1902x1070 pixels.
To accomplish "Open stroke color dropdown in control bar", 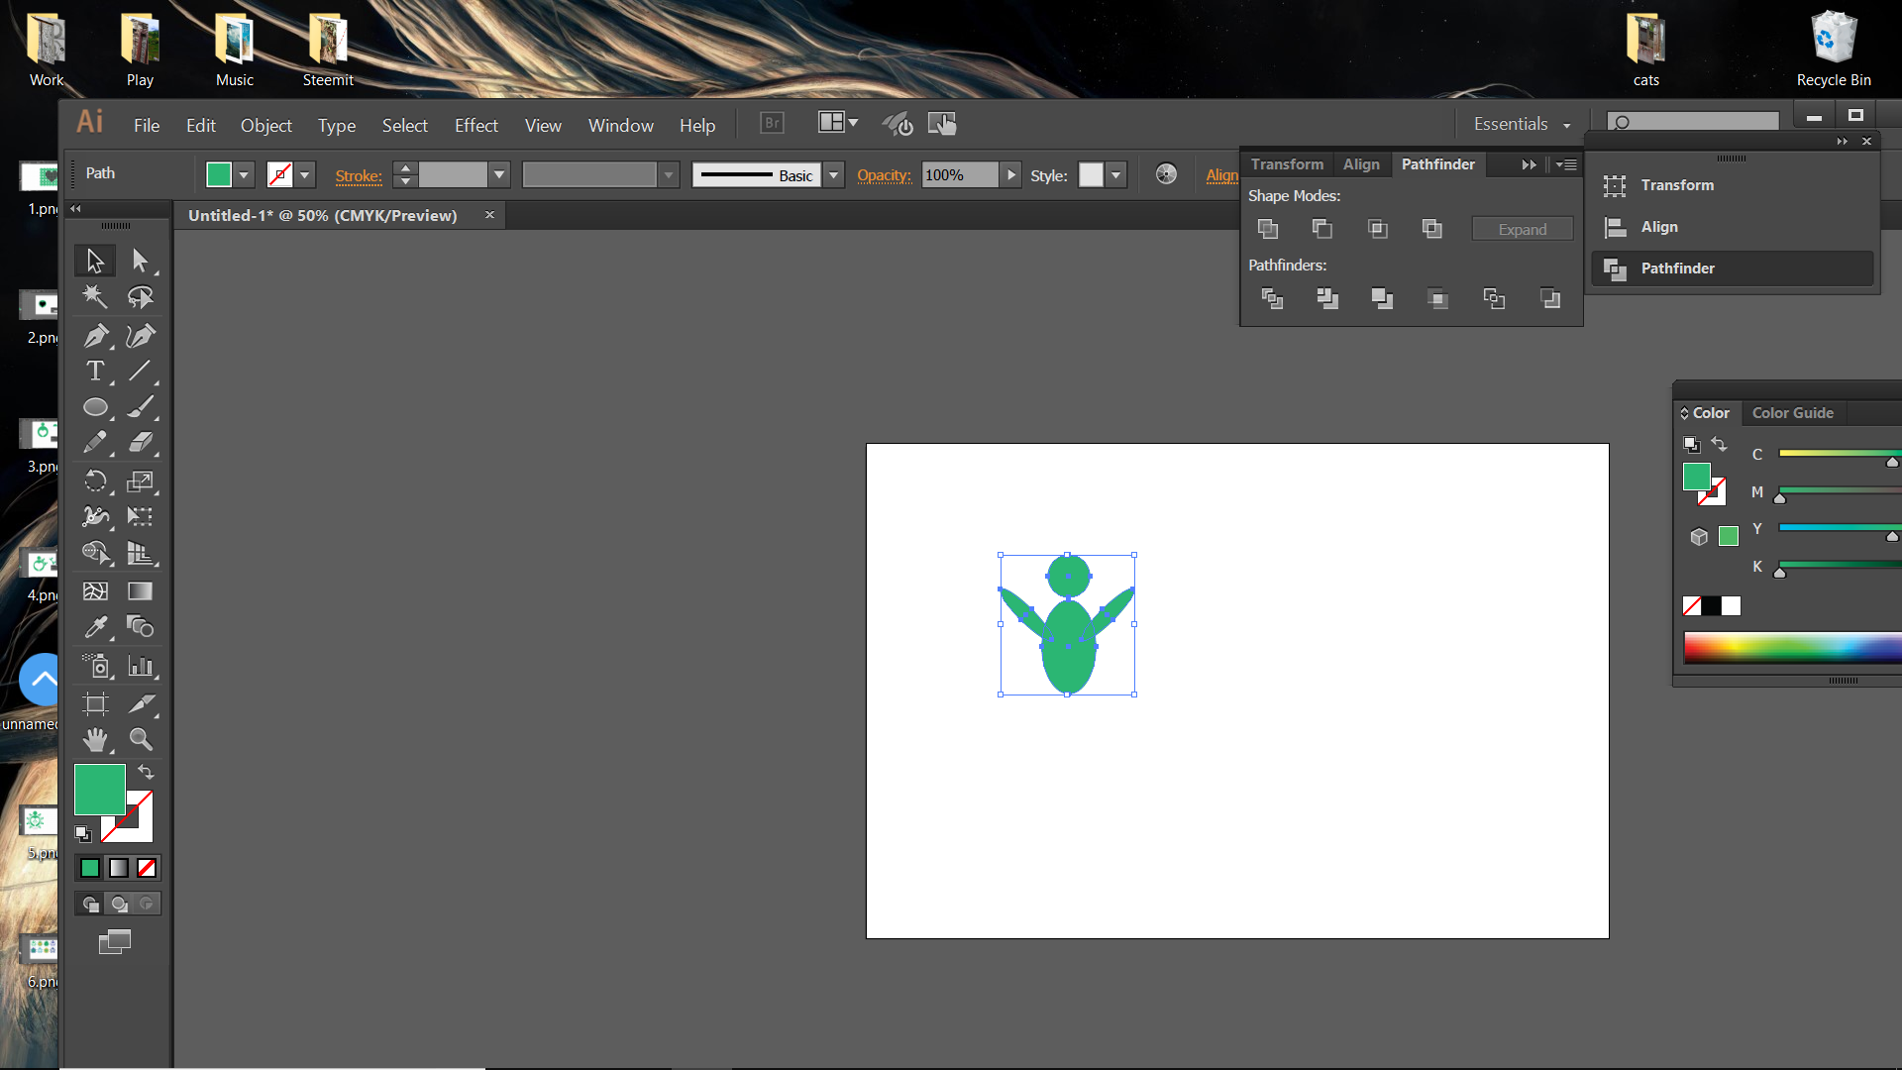I will (x=305, y=175).
